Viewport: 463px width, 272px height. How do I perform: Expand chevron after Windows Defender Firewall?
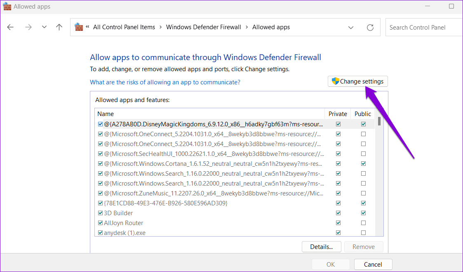[247, 27]
